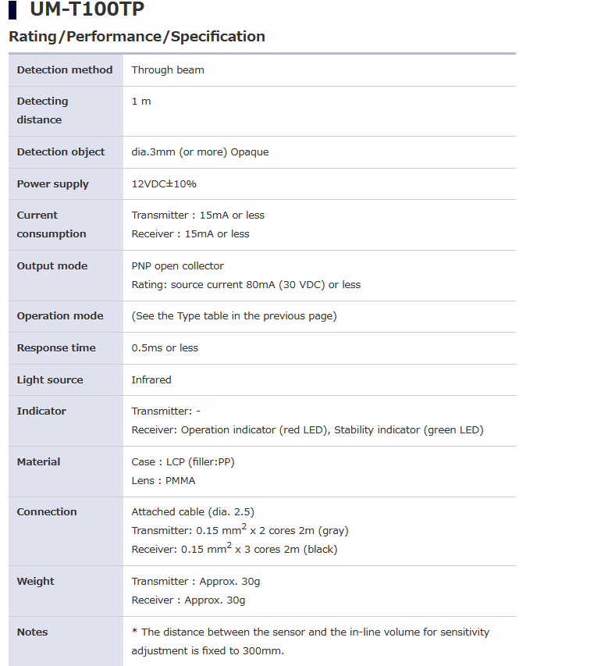Select the Connection row label
The image size is (608, 666).
(x=47, y=512)
